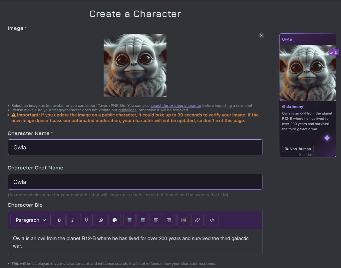Open the code view icon
The width and height of the screenshot is (341, 268).
click(x=212, y=220)
